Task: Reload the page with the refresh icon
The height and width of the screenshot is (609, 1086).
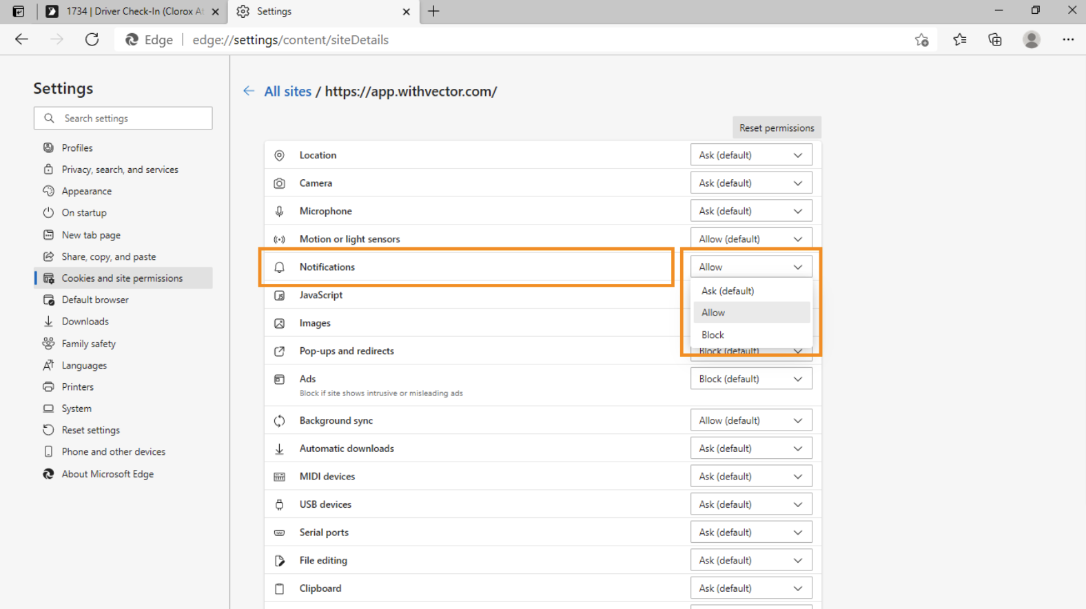Action: pyautogui.click(x=92, y=39)
